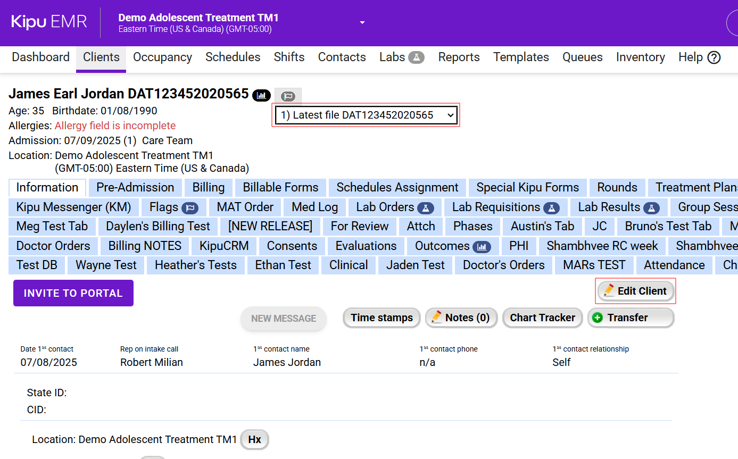Open the Latest file record dropdown
The width and height of the screenshot is (738, 459).
[x=366, y=115]
